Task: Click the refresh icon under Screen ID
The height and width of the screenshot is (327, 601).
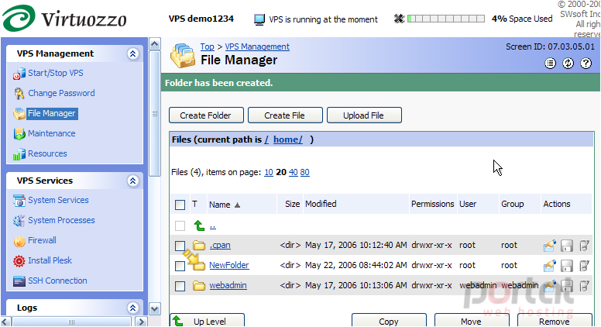Action: click(x=568, y=64)
